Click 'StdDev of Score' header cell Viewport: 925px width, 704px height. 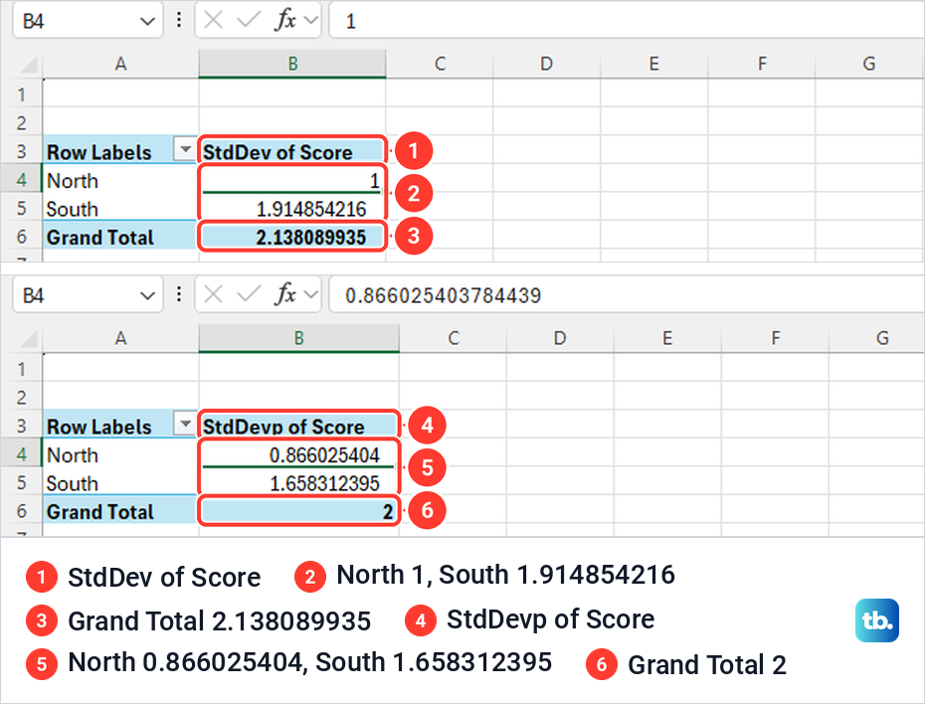click(x=292, y=150)
